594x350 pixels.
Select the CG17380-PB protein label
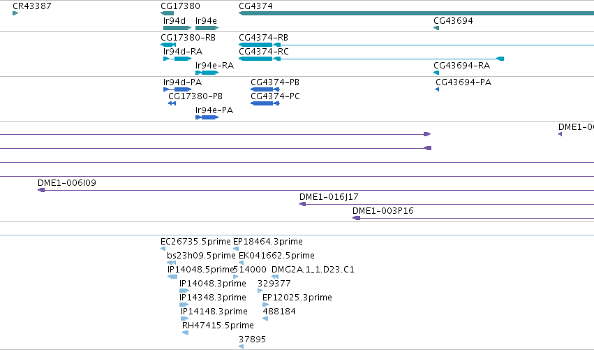(x=195, y=96)
